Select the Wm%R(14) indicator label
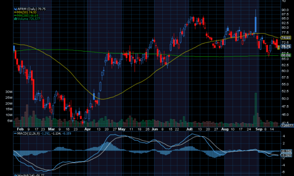294x176 pixels. tap(26, 175)
